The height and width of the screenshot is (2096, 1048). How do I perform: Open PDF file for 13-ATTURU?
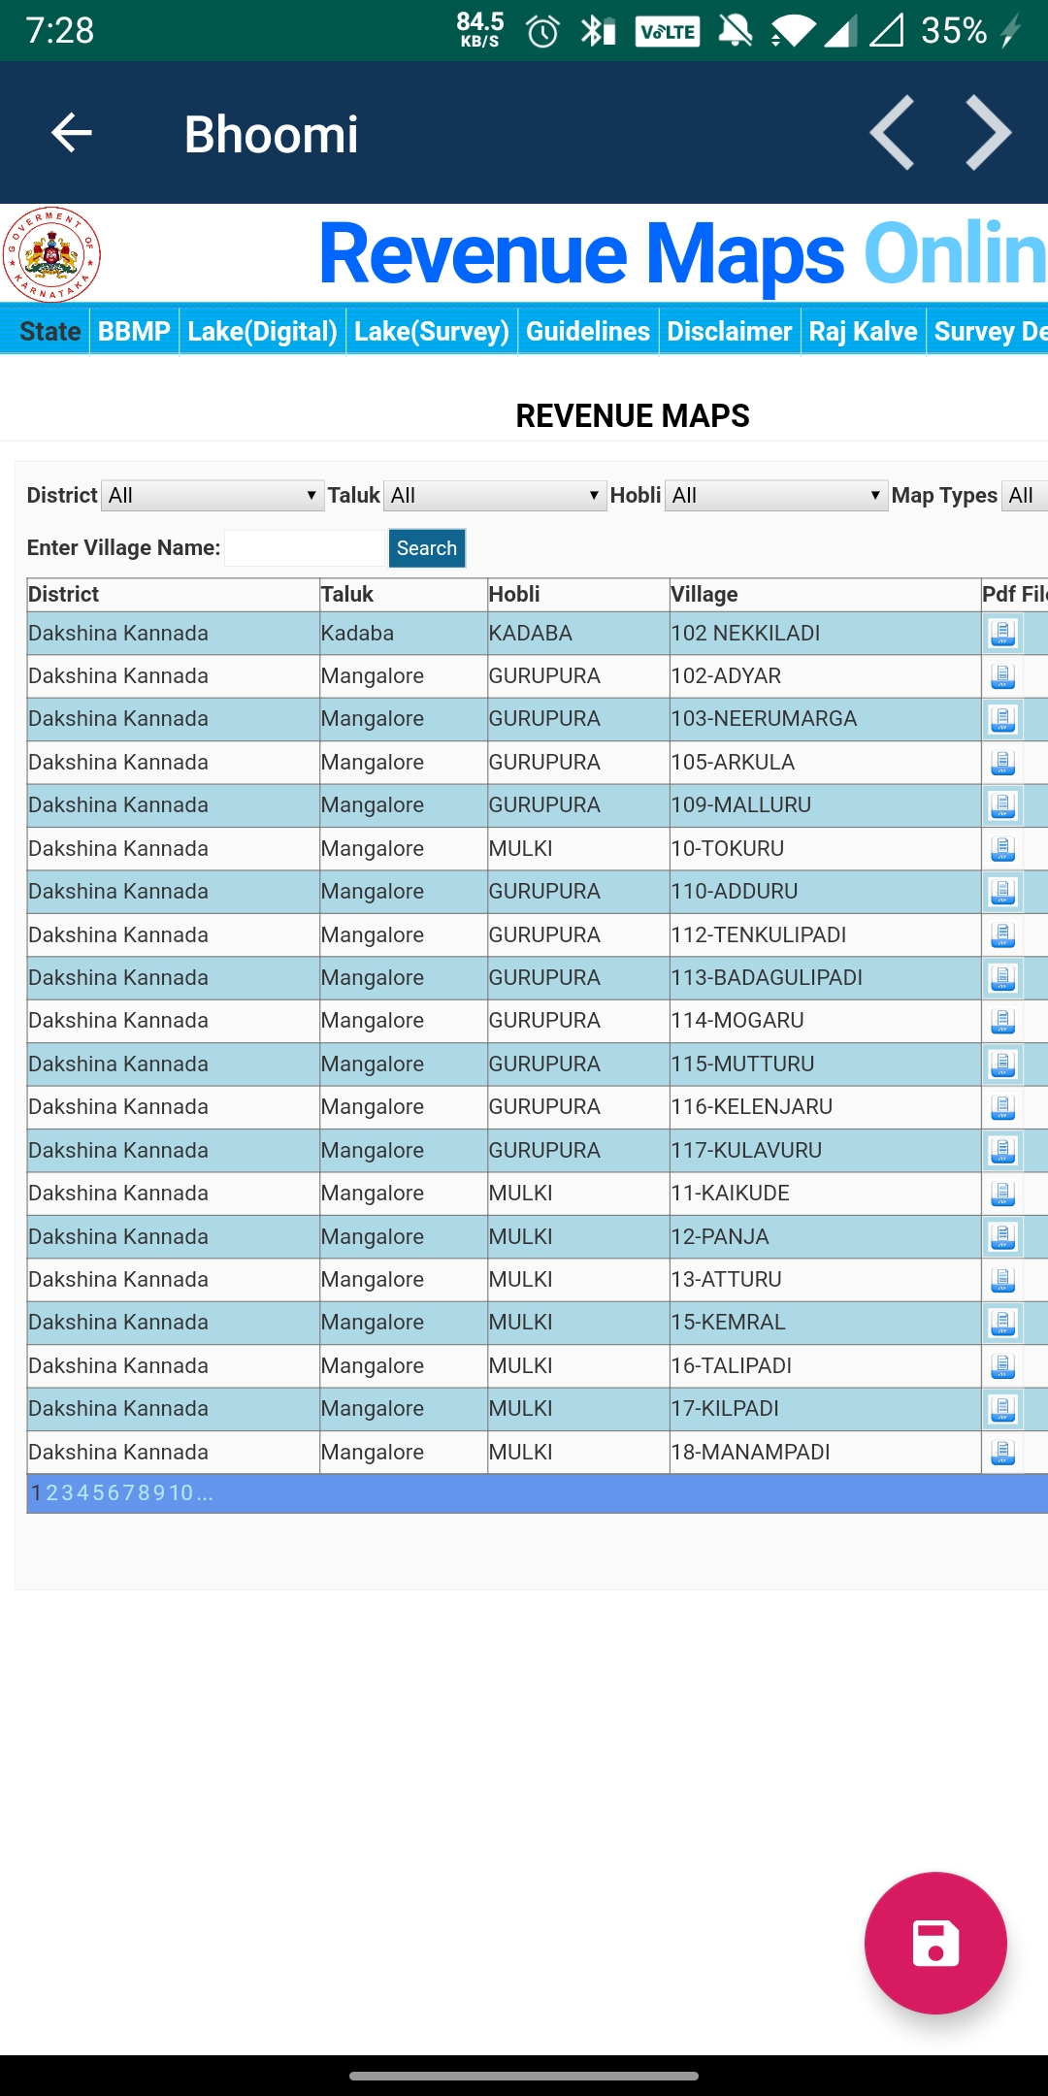1002,1280
